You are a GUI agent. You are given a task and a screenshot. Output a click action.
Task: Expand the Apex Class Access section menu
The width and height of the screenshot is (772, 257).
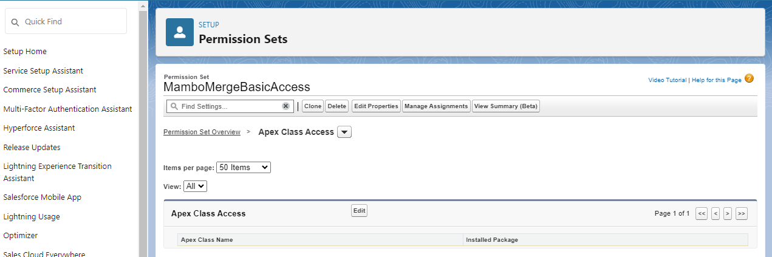tap(344, 132)
